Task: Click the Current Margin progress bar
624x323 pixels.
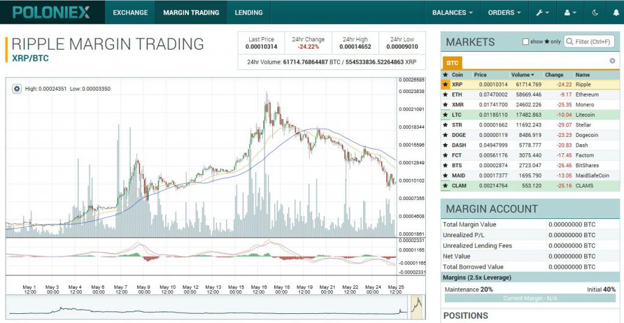Action: [530, 299]
